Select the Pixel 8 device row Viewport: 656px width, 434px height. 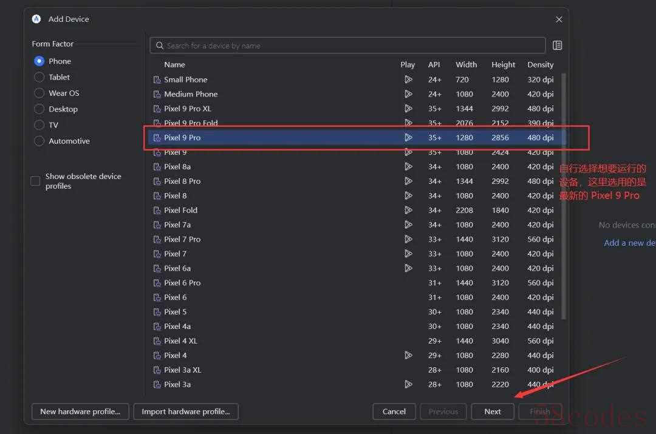click(x=355, y=195)
